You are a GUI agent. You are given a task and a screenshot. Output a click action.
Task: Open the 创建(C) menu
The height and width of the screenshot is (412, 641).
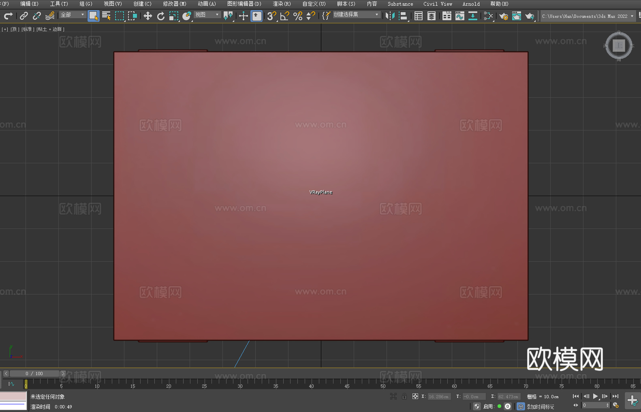click(x=143, y=4)
